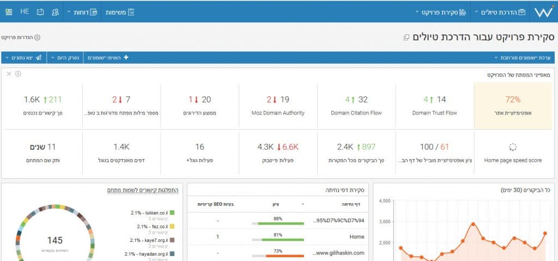Image resolution: width=558 pixels, height=261 pixels.
Task: Open the users icon in top bar
Action: tap(55, 12)
